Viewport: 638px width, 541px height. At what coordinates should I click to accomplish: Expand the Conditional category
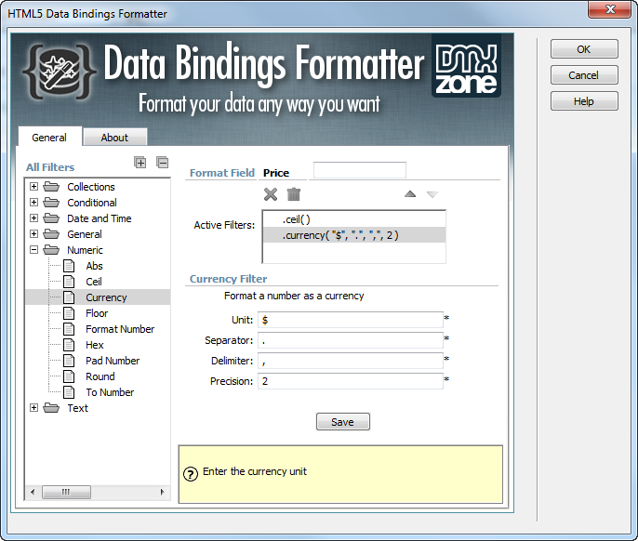pyautogui.click(x=33, y=203)
